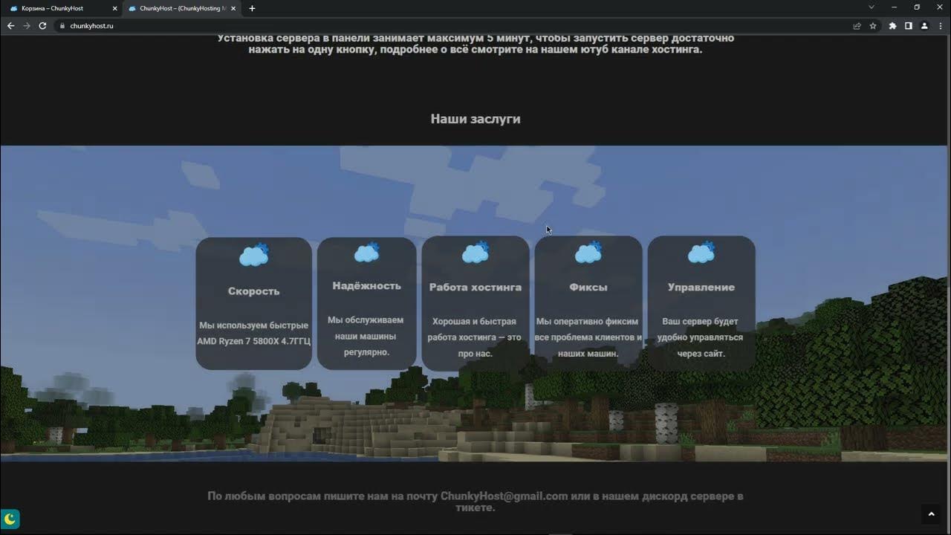Select the ChunkyHost – (ChunkyHosting tab

click(x=183, y=8)
